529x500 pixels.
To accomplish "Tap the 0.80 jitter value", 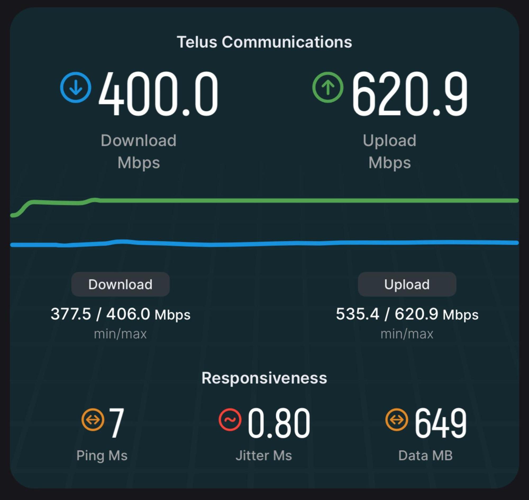I will pos(279,423).
